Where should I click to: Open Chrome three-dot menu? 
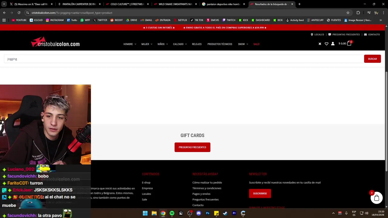(x=383, y=13)
